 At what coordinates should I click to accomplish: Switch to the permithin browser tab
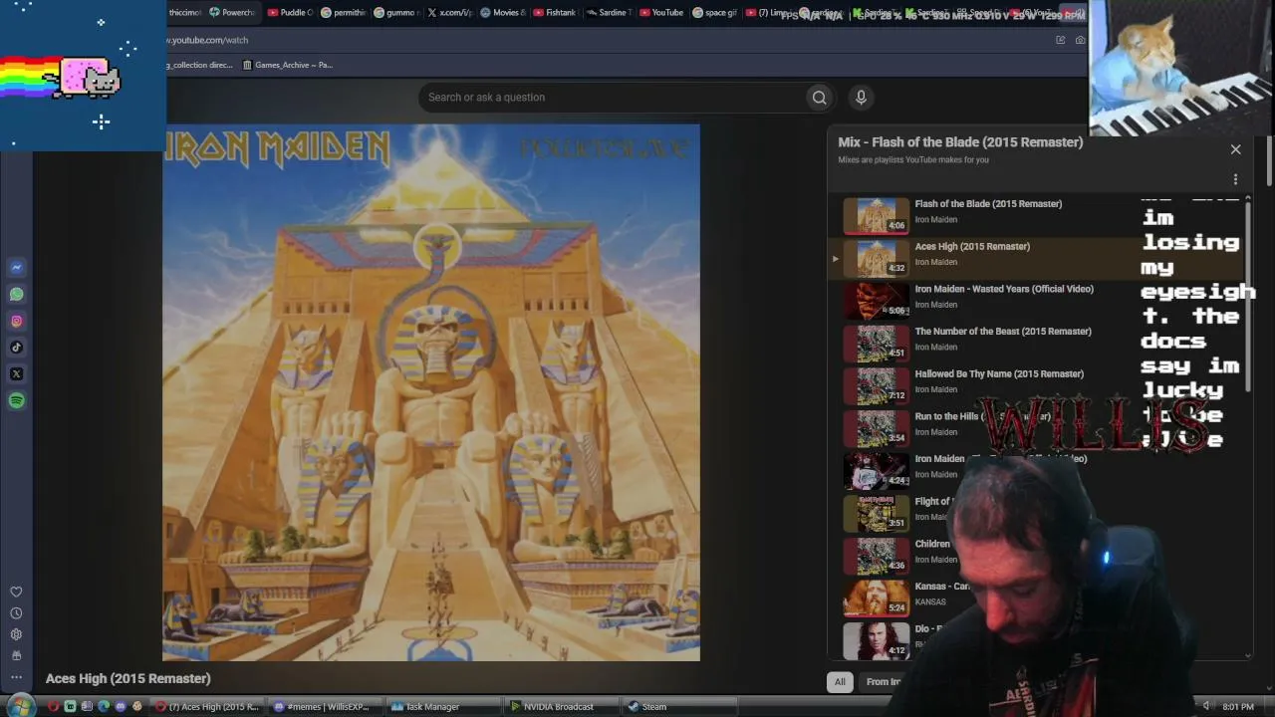coord(345,13)
